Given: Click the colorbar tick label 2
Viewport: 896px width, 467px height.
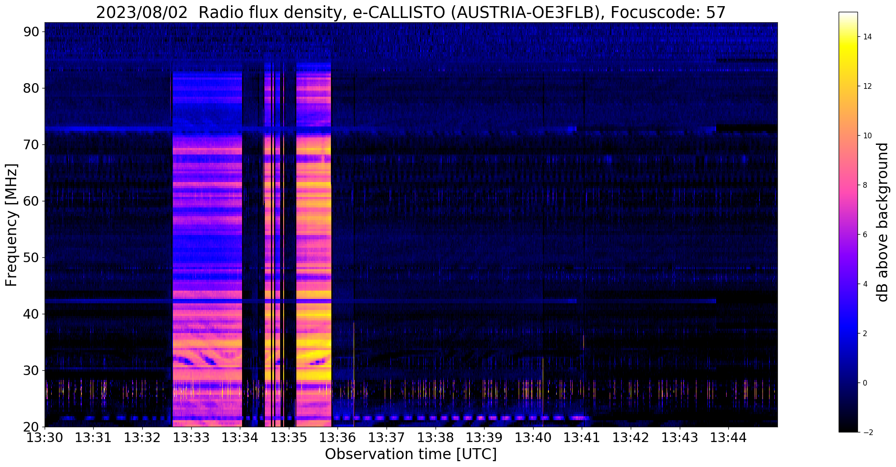Looking at the screenshot, I should 864,334.
